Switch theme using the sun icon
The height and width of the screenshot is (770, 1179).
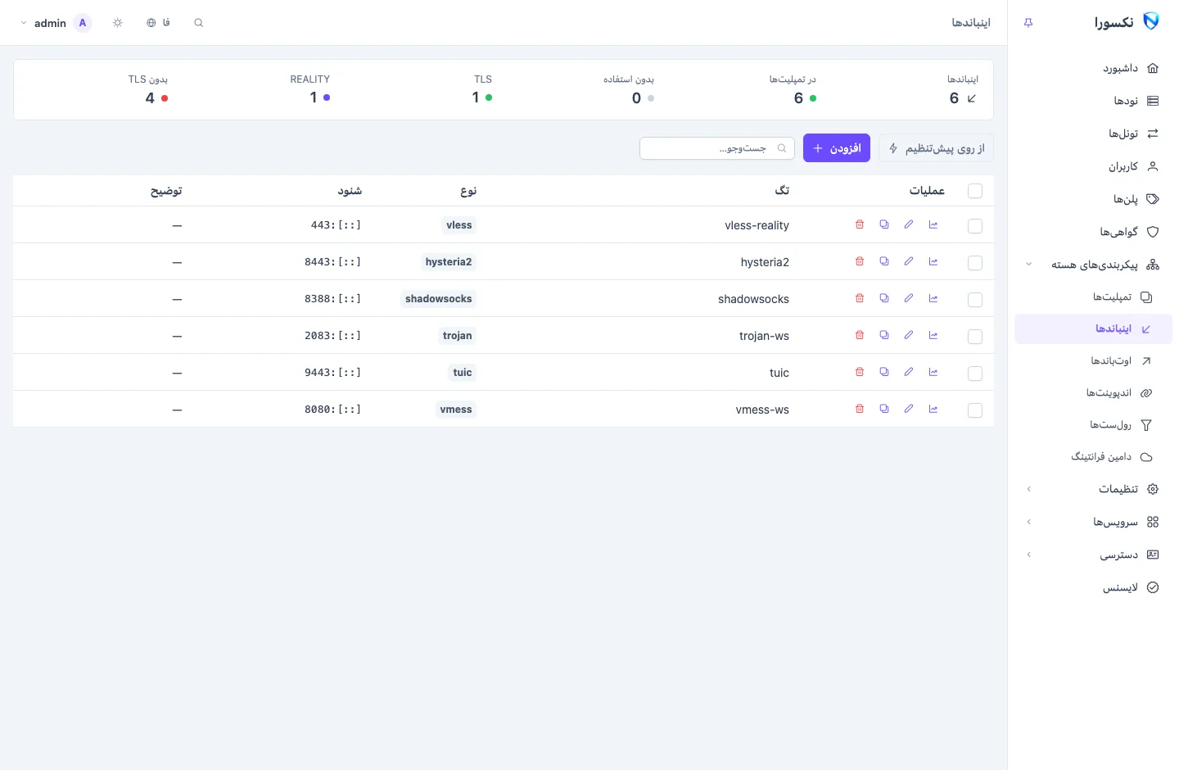coord(118,23)
